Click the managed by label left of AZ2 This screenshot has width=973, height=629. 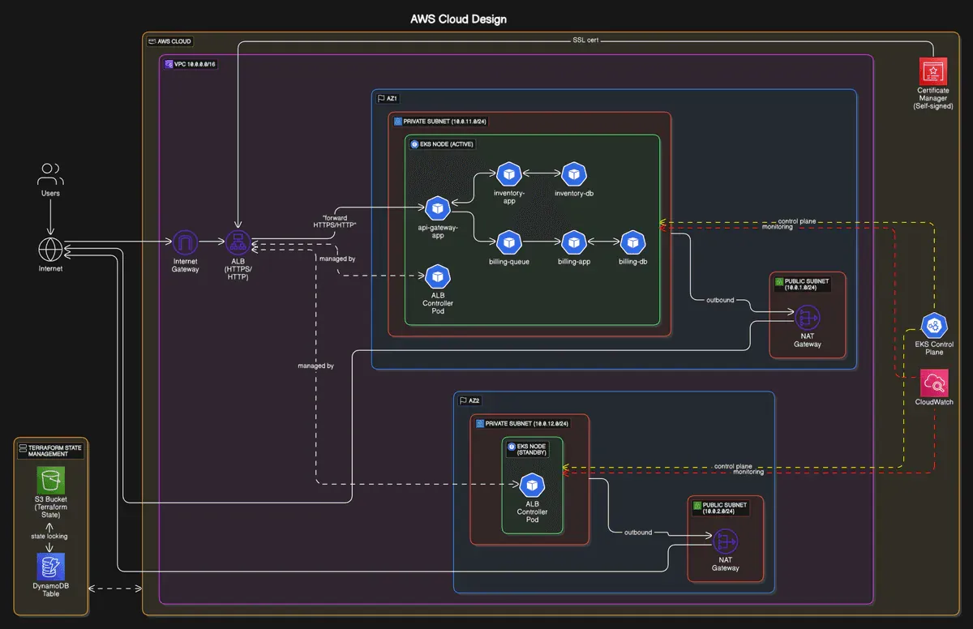point(316,366)
